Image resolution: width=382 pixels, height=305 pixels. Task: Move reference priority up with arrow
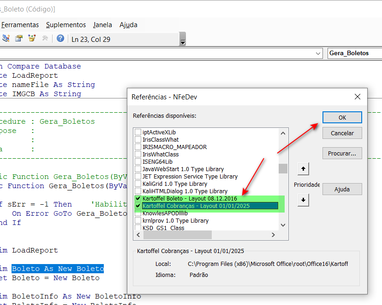[303, 169]
